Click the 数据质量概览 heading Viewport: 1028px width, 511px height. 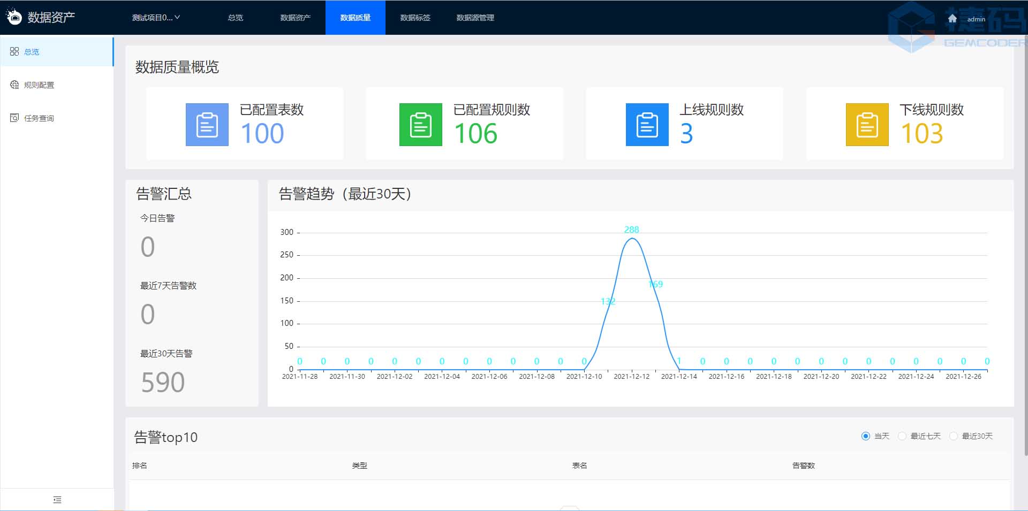(x=177, y=67)
